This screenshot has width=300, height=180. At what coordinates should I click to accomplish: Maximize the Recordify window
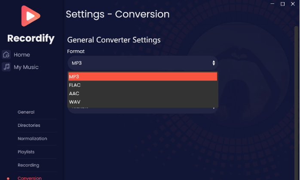pyautogui.click(x=282, y=4)
